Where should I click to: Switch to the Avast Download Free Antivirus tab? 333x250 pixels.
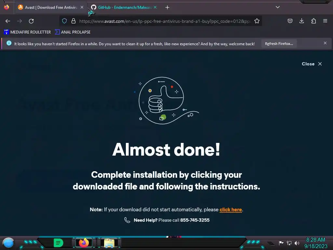tap(50, 7)
